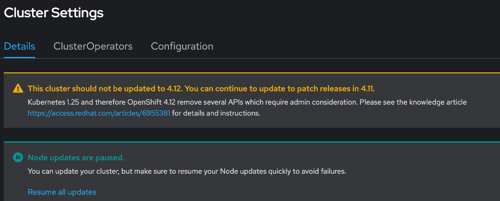500x201 pixels.
Task: Click the teal top border of the paused alert
Action: tap(251, 142)
